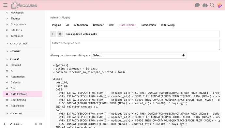The image size is (225, 128).
Task: Open Site texts in the sidebar
Action: coord(16,30)
